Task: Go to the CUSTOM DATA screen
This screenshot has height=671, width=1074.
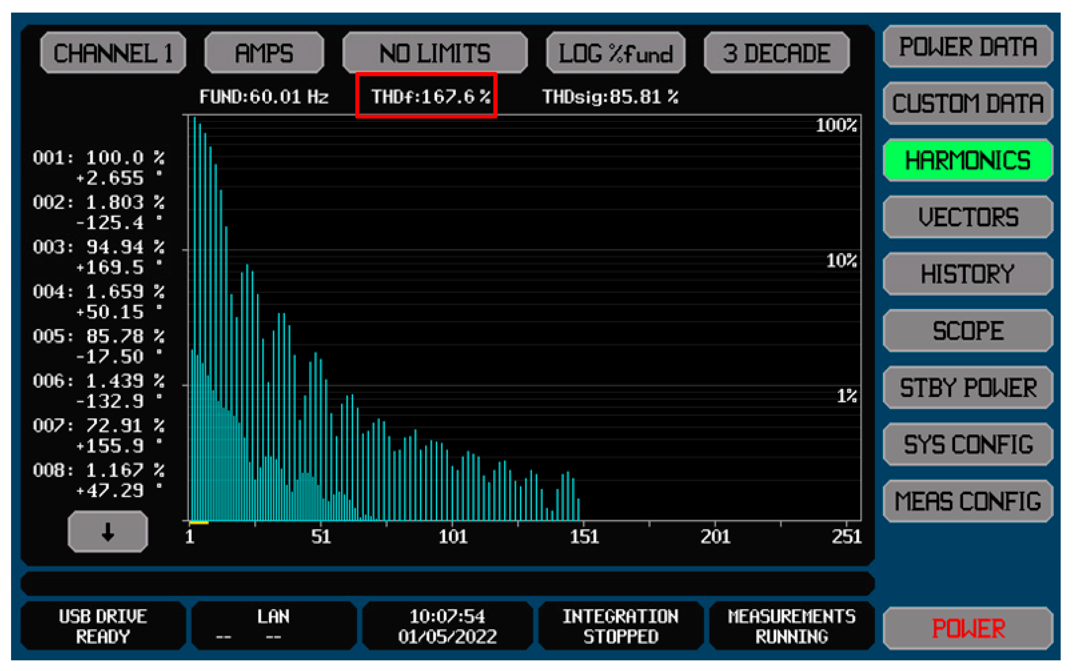Action: [x=968, y=103]
